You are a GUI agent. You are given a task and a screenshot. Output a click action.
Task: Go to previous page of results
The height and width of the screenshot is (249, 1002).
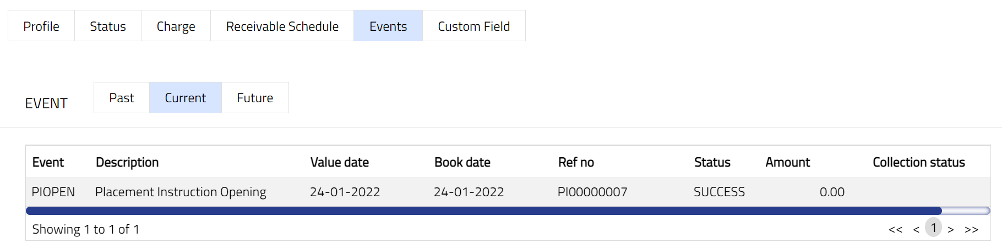tap(916, 230)
